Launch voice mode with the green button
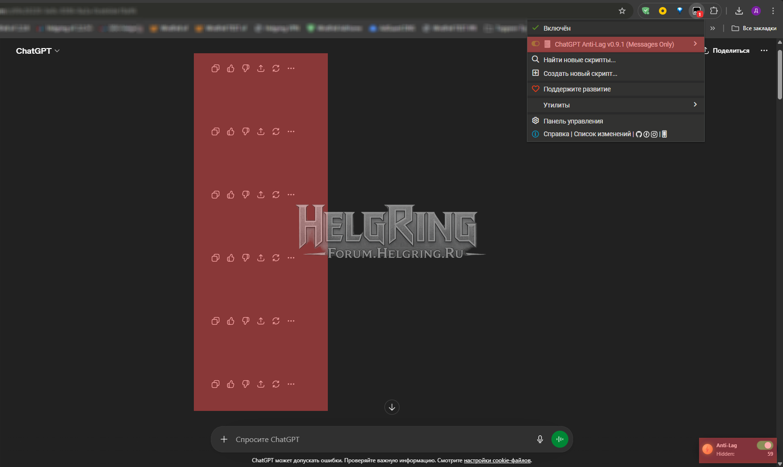The height and width of the screenshot is (467, 783). click(x=560, y=439)
